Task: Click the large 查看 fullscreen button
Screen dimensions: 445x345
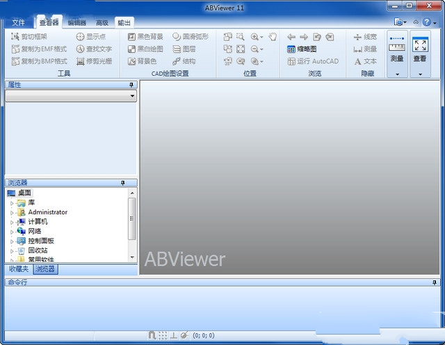Action: click(x=420, y=49)
